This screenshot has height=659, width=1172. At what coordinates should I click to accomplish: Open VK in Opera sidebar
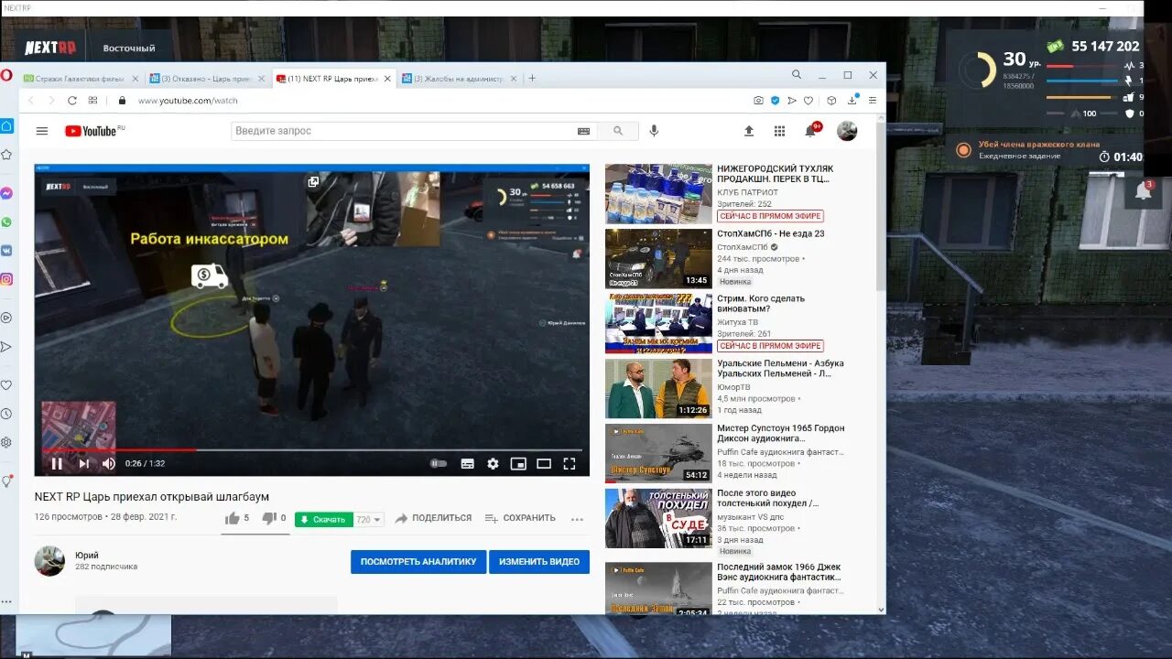[x=6, y=251]
